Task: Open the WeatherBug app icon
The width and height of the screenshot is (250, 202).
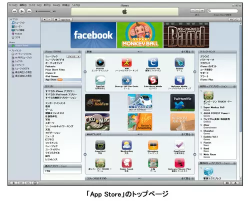Action: tap(126, 145)
